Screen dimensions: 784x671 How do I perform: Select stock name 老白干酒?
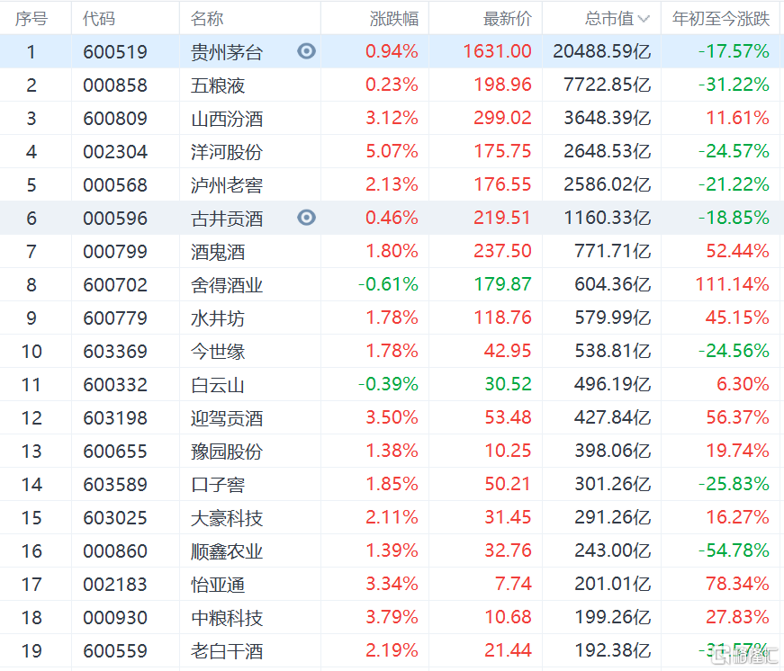coord(227,651)
